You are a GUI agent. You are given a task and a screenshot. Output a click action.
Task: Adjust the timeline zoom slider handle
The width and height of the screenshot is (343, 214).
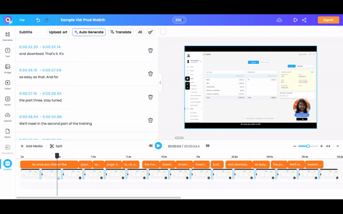pyautogui.click(x=308, y=146)
